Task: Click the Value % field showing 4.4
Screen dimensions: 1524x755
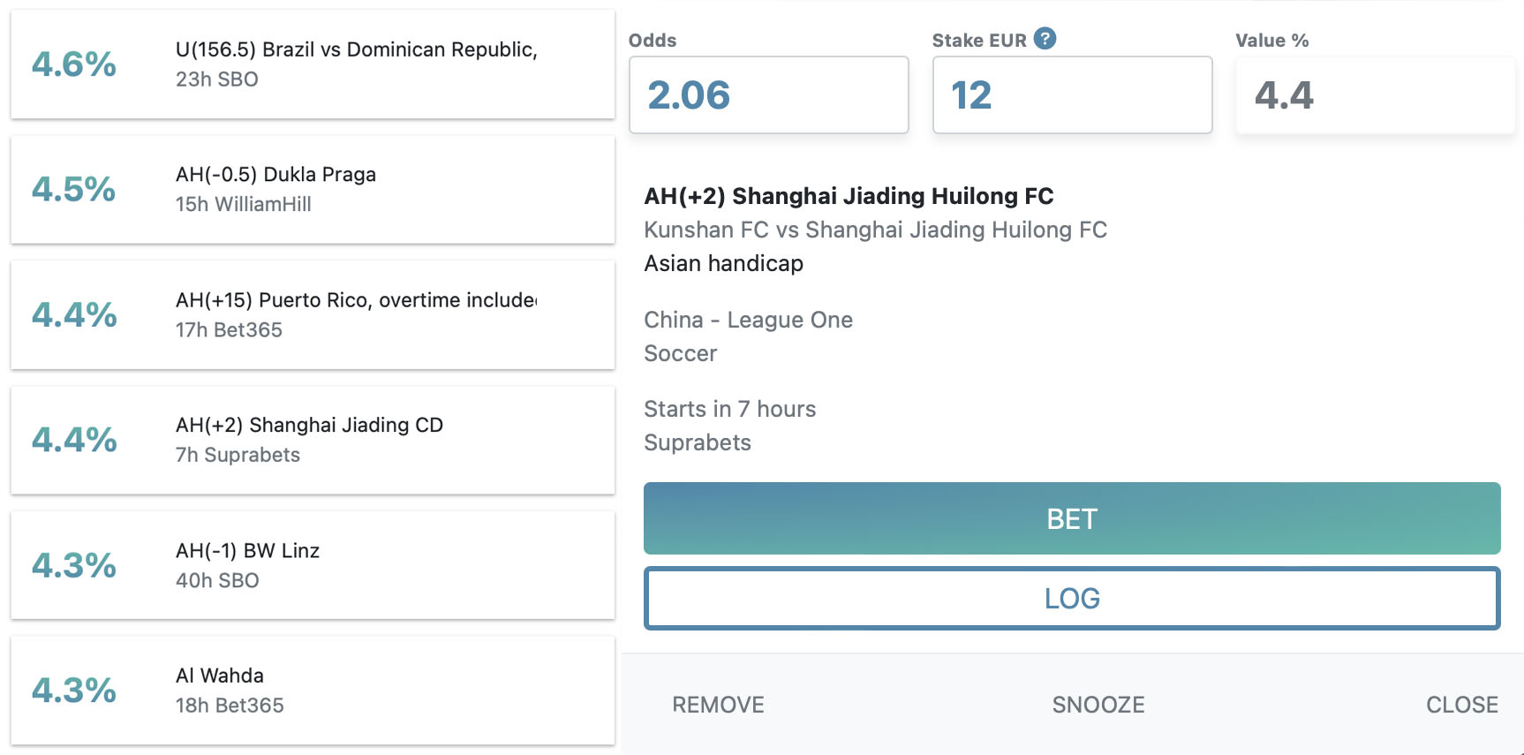Action: (x=1374, y=95)
